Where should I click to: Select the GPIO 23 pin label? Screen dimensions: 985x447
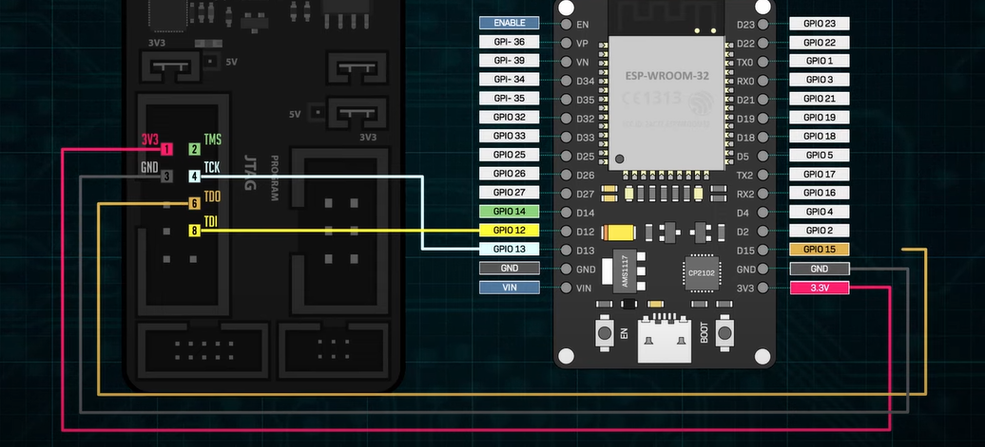click(820, 24)
